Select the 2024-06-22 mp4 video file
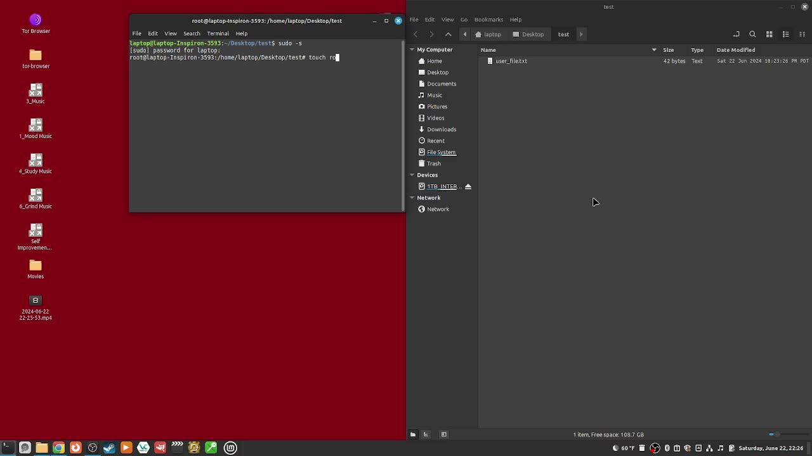812x456 pixels. pos(36,308)
